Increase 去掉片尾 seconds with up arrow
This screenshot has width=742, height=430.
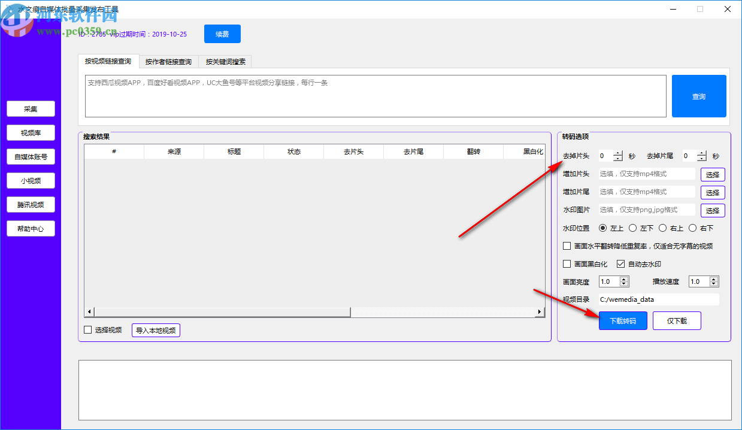701,153
